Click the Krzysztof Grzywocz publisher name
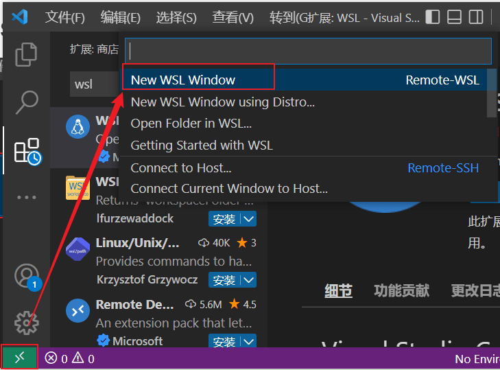This screenshot has width=500, height=370. tap(147, 279)
